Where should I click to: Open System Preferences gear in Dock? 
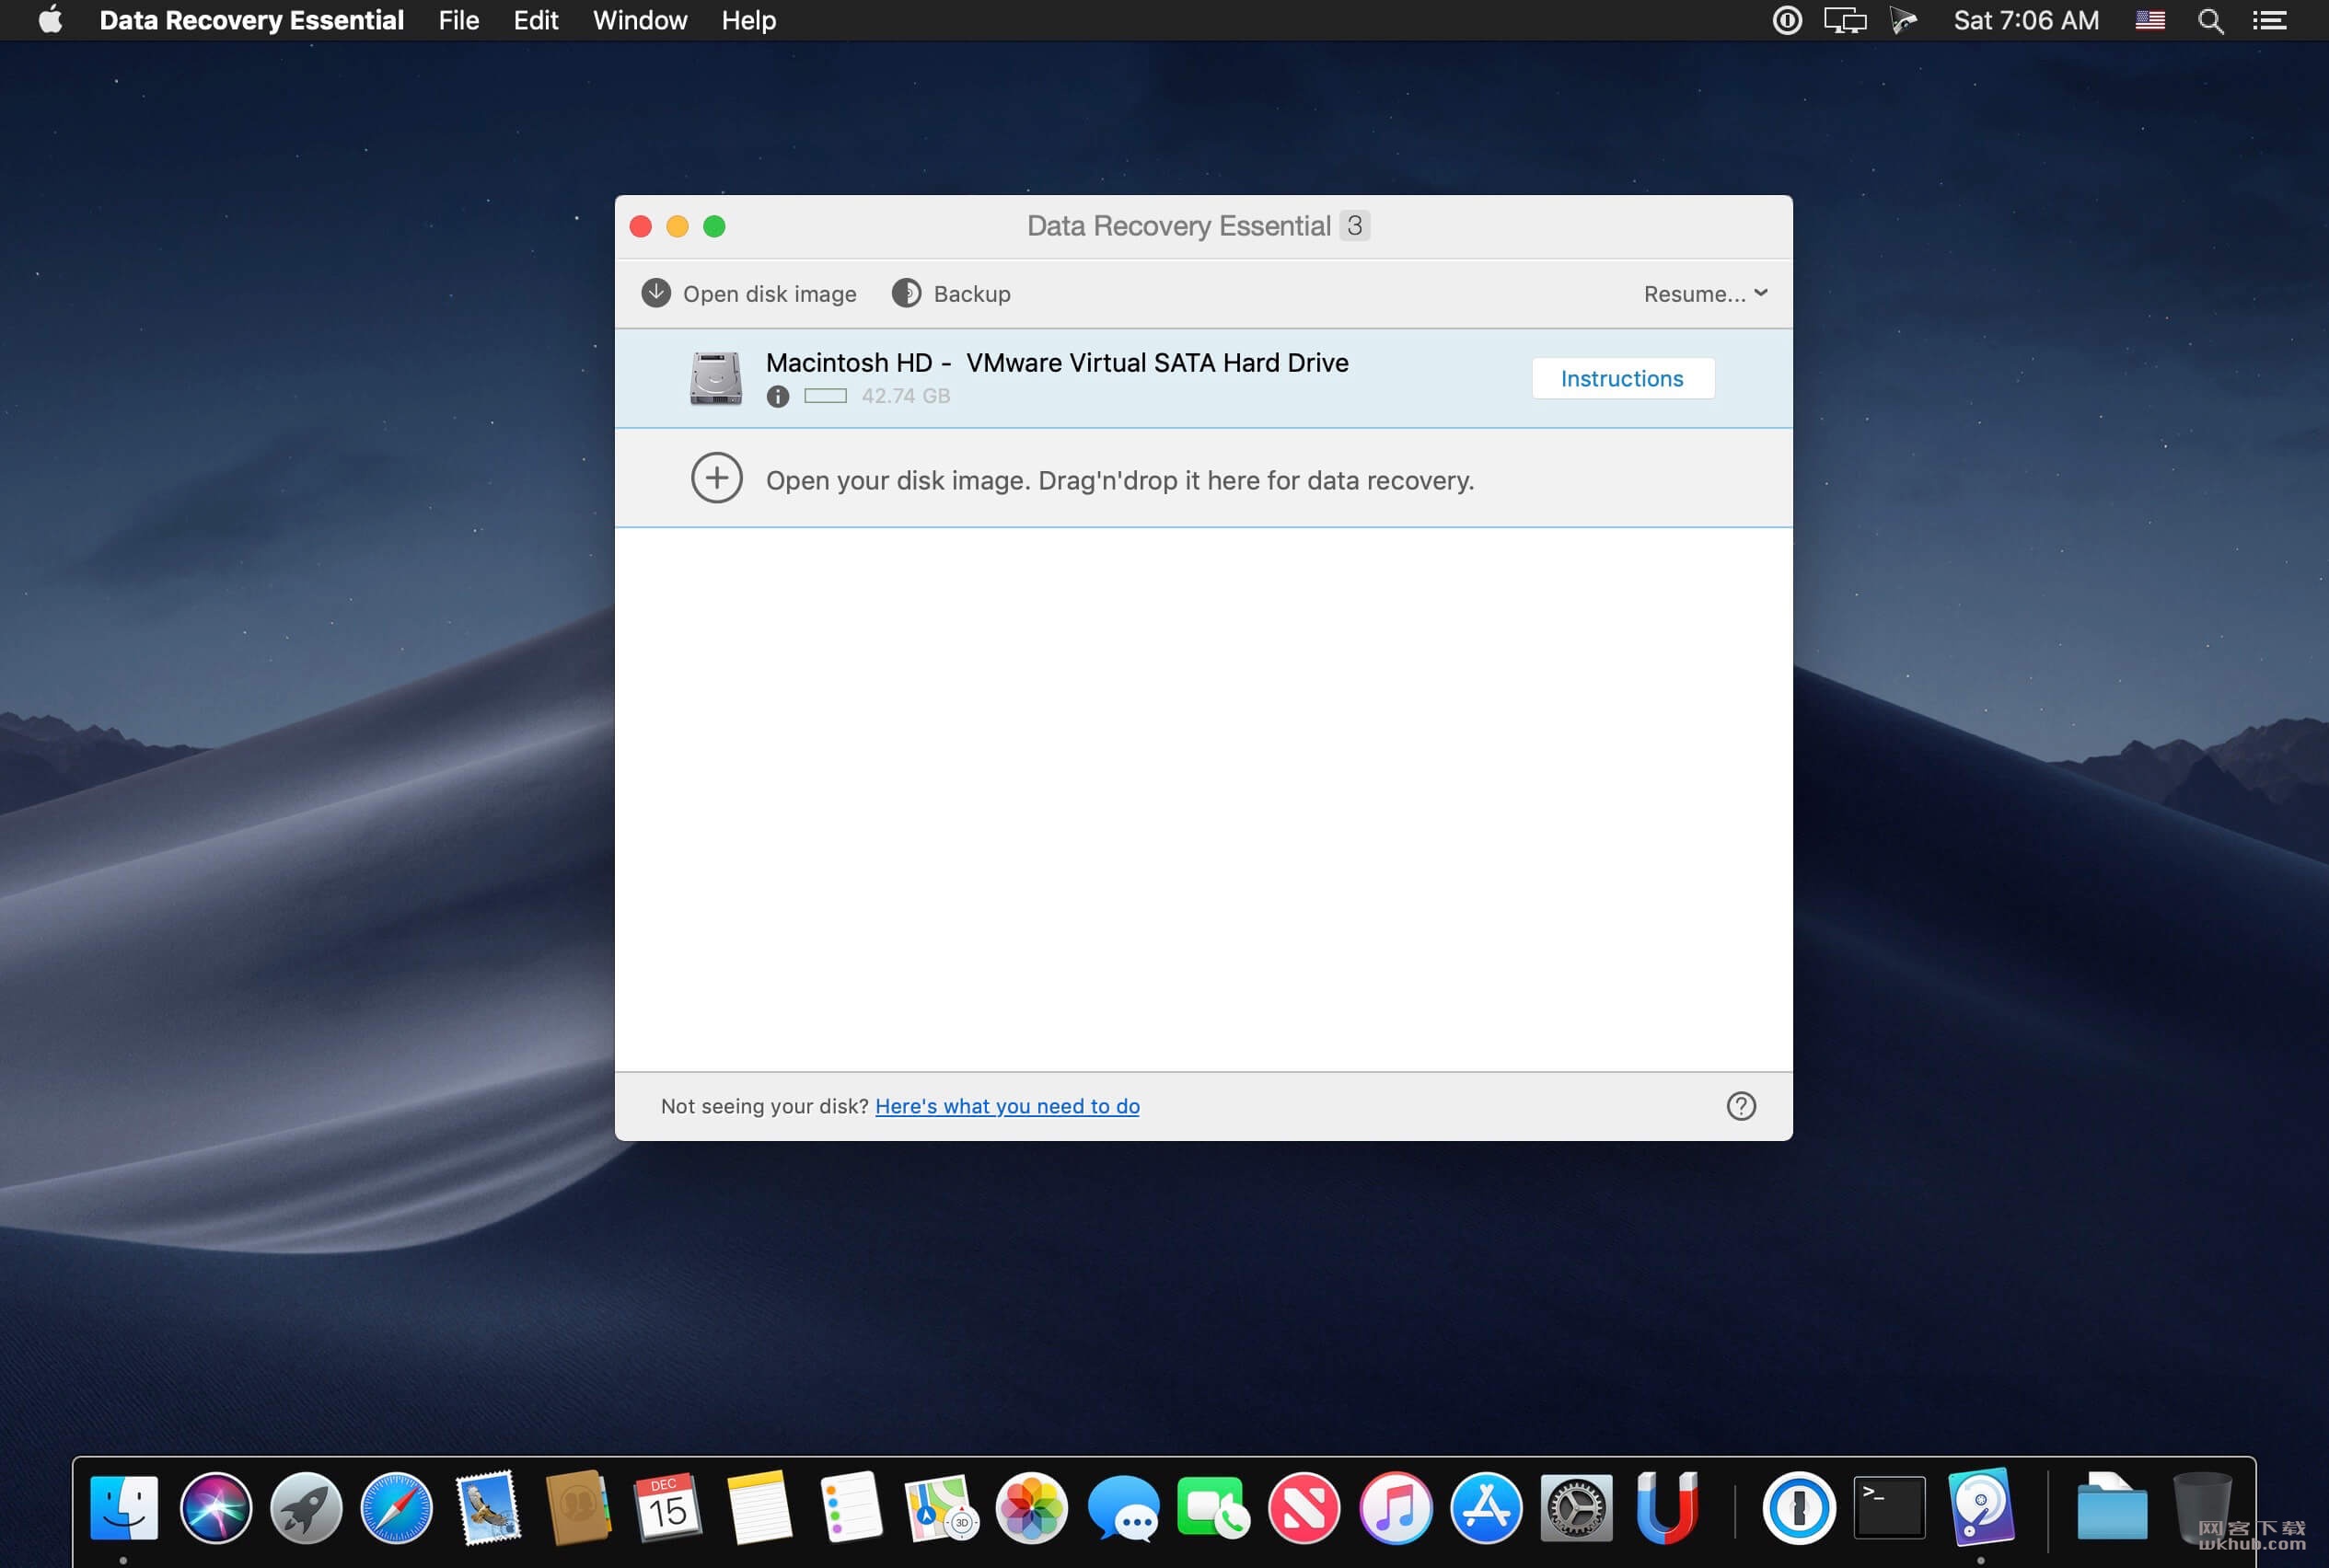[x=1577, y=1507]
